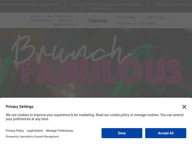
Task: Expand the Buy Tickets Now dropdown arrow
Action: 77,16
